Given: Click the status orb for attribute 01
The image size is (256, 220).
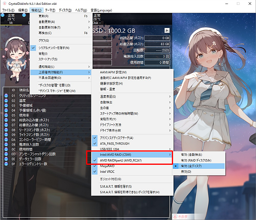Looking at the screenshot, I should (x=6, y=96).
